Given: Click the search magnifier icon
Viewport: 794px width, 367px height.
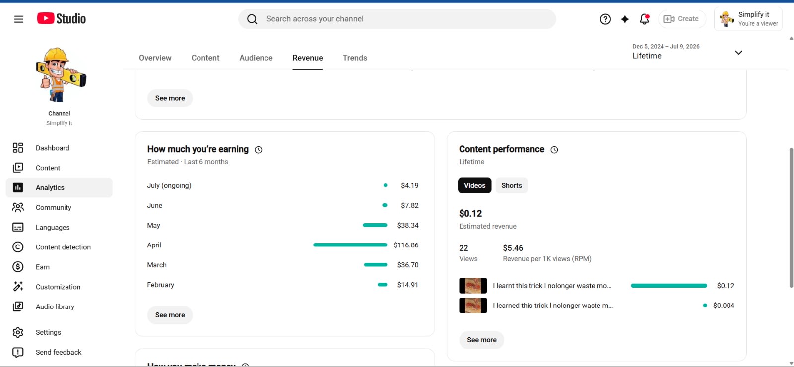Looking at the screenshot, I should coord(252,19).
